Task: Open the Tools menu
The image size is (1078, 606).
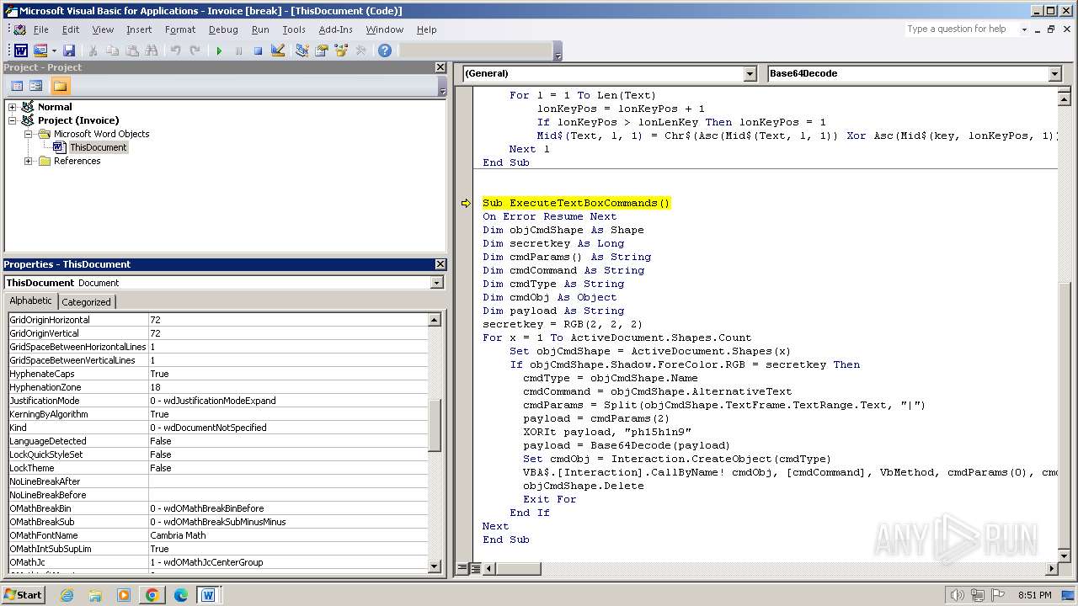Action: [x=294, y=29]
